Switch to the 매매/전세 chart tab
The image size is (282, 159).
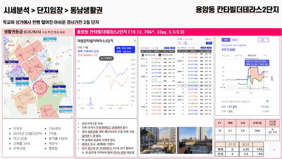(252, 55)
